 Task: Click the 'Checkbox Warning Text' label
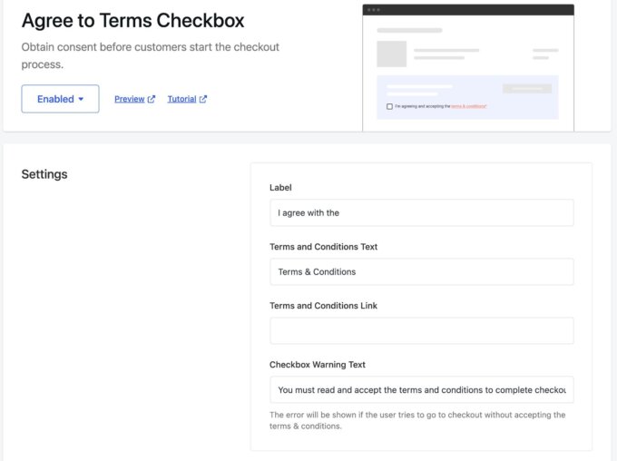click(318, 365)
